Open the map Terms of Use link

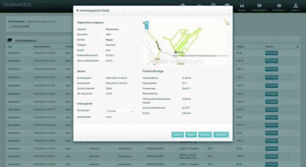[223, 56]
